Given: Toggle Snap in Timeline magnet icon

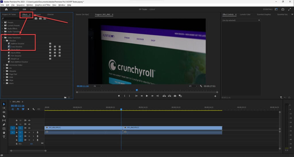Looking at the screenshot, I should click(x=18, y=109).
